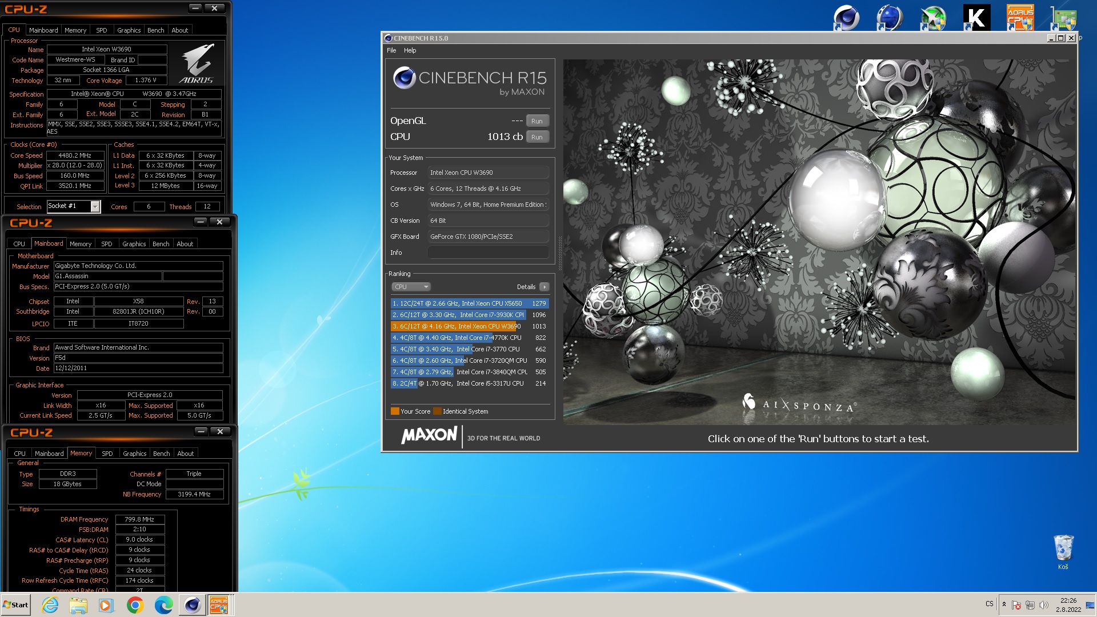Switch to SPD tab in top CPU-Z window
The height and width of the screenshot is (617, 1097).
tap(102, 30)
